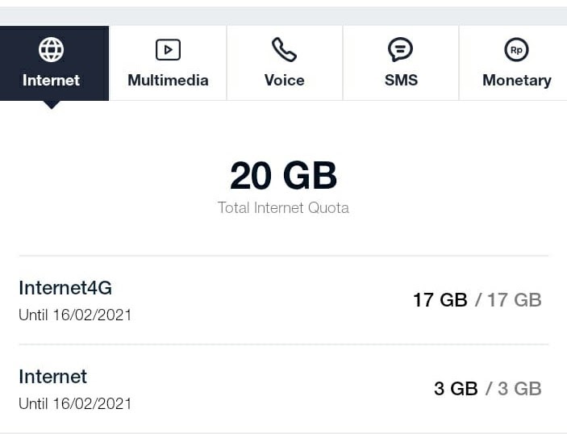Click the Total Internet Quota caption
Viewport: 567px width, 434px height.
coord(283,207)
